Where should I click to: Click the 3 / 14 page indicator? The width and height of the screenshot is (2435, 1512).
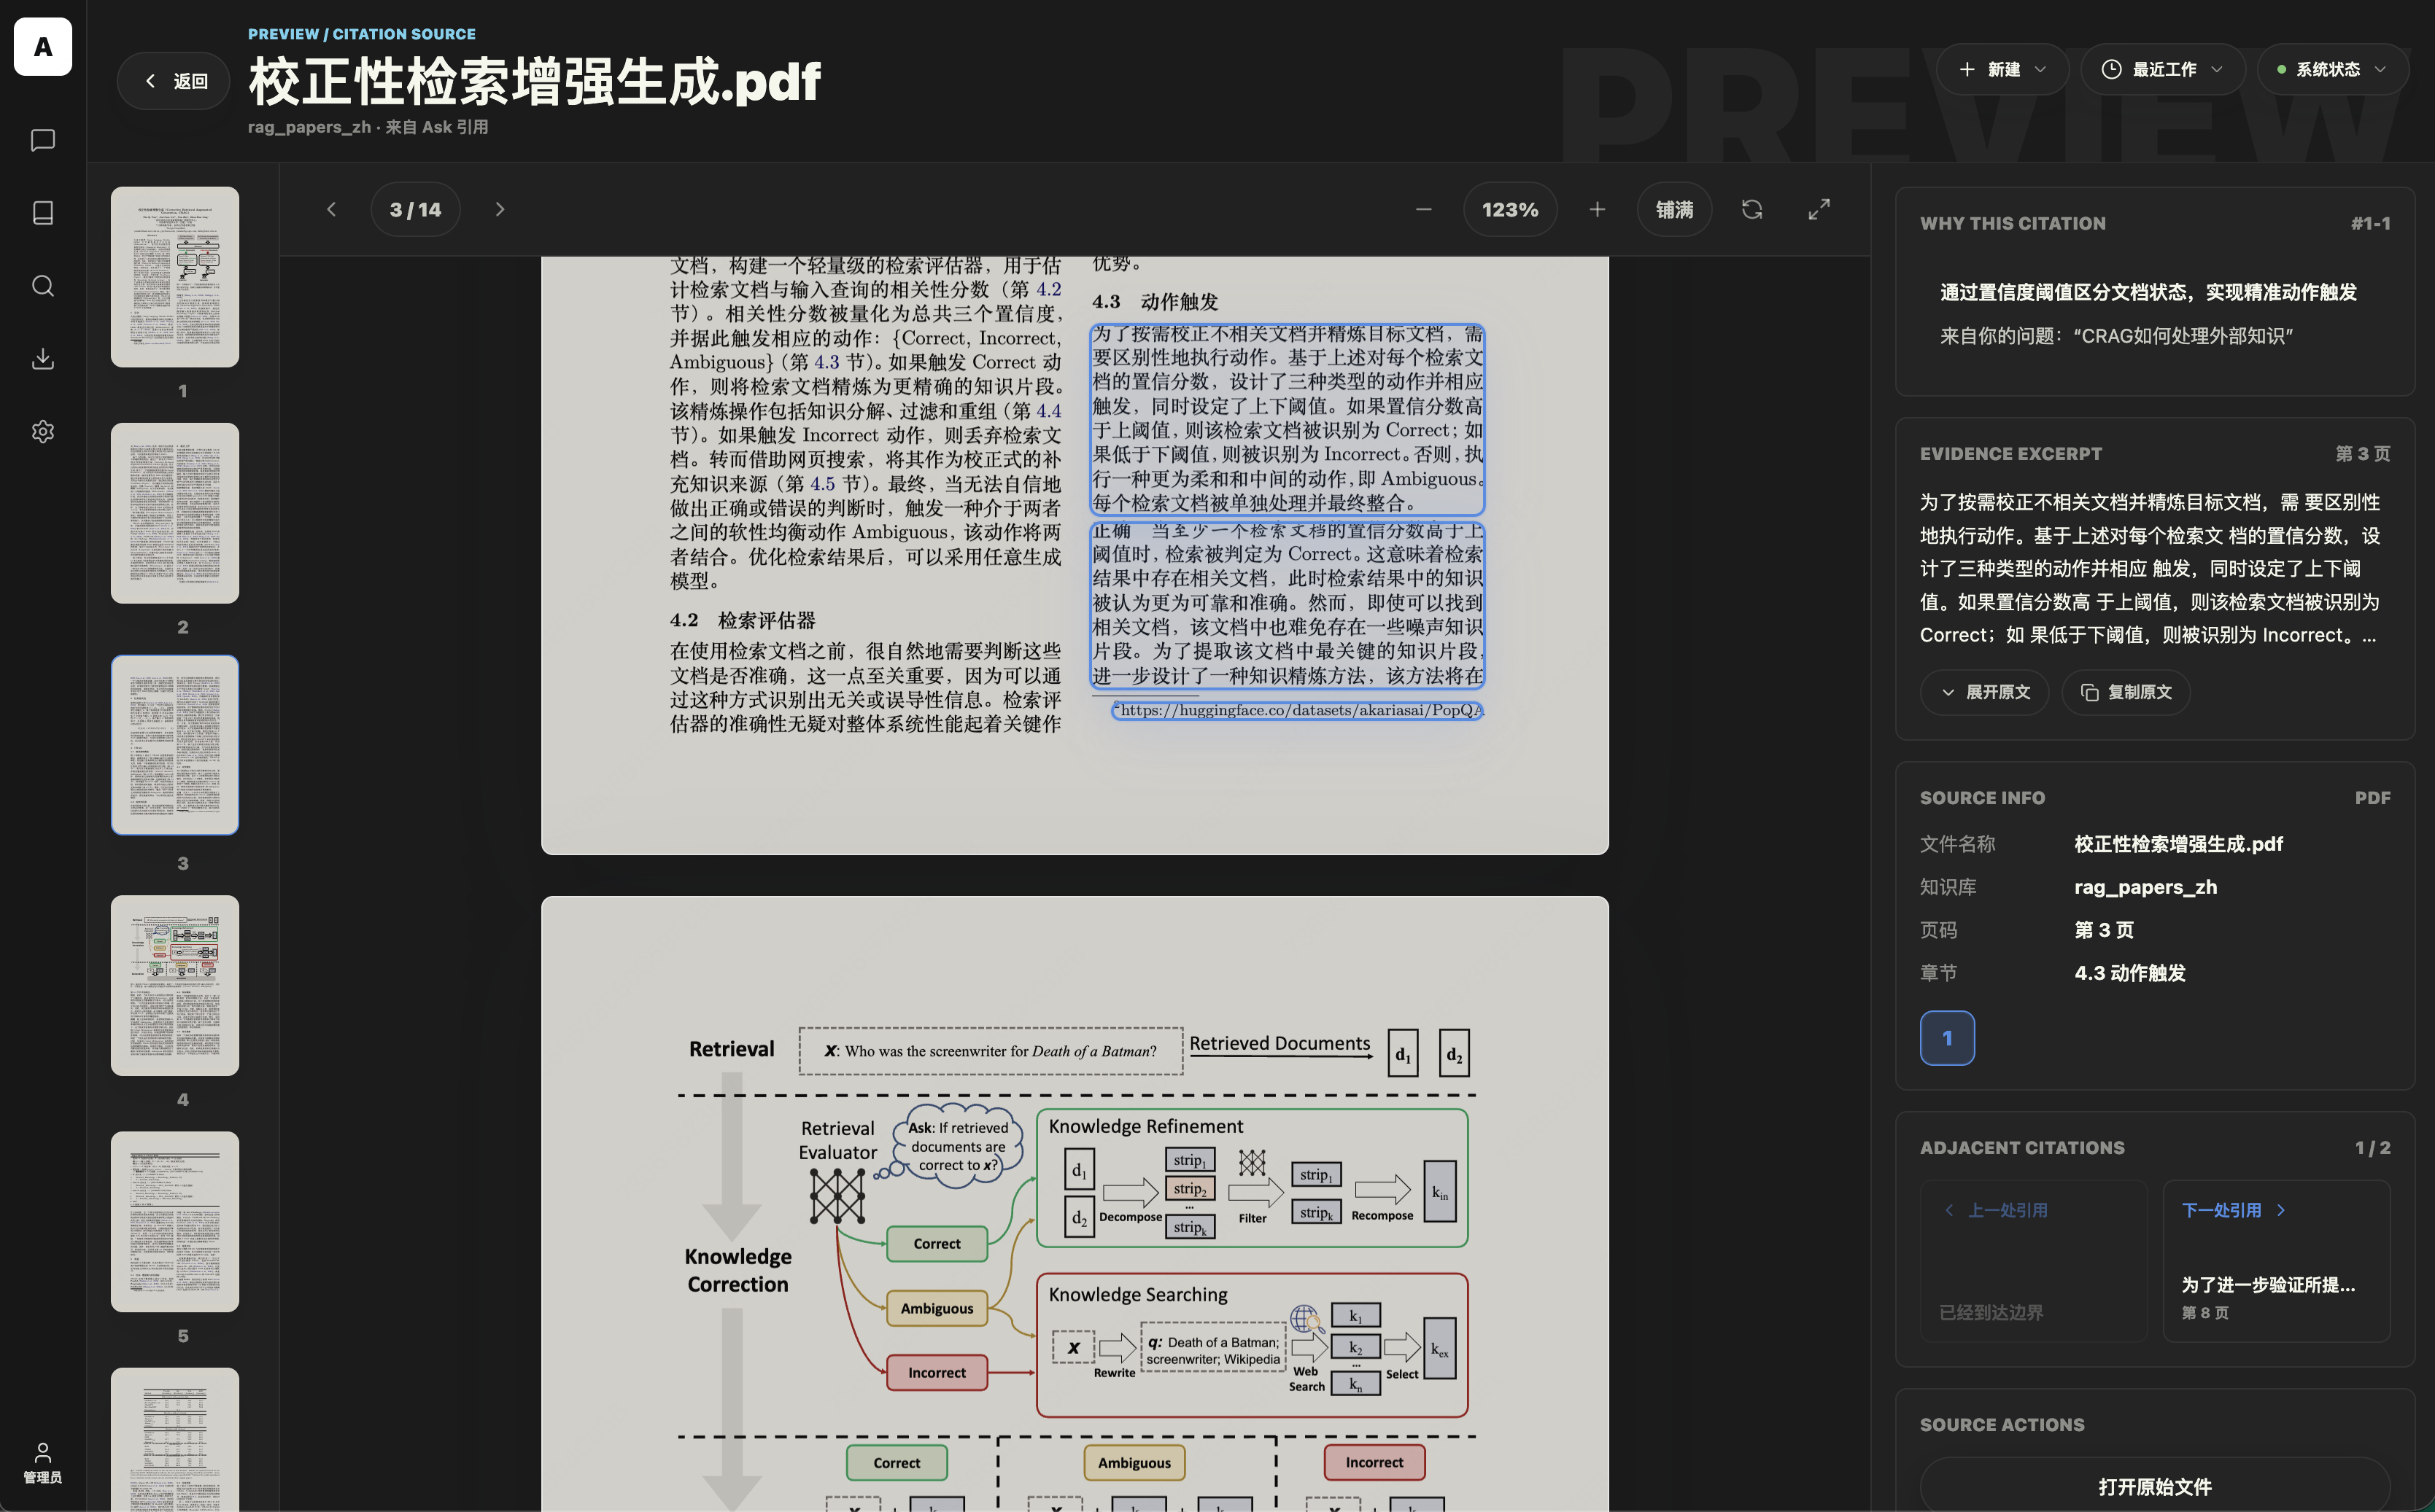tap(415, 209)
